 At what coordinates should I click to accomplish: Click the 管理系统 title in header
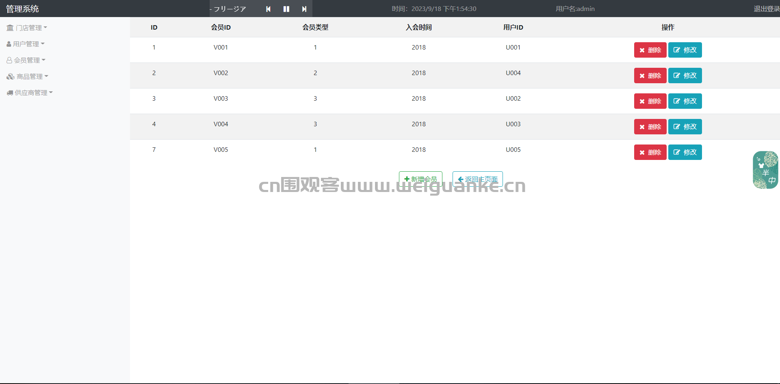(22, 9)
